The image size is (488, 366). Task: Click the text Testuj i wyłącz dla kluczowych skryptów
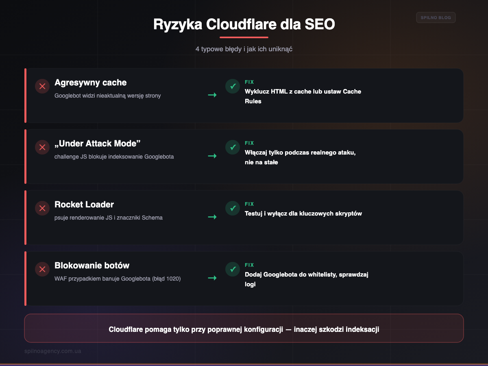(x=303, y=213)
